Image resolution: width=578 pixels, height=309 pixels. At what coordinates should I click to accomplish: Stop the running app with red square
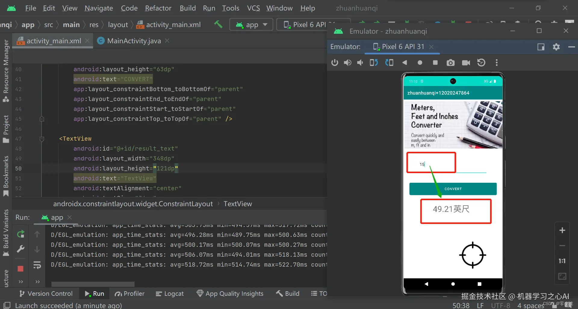tap(20, 268)
